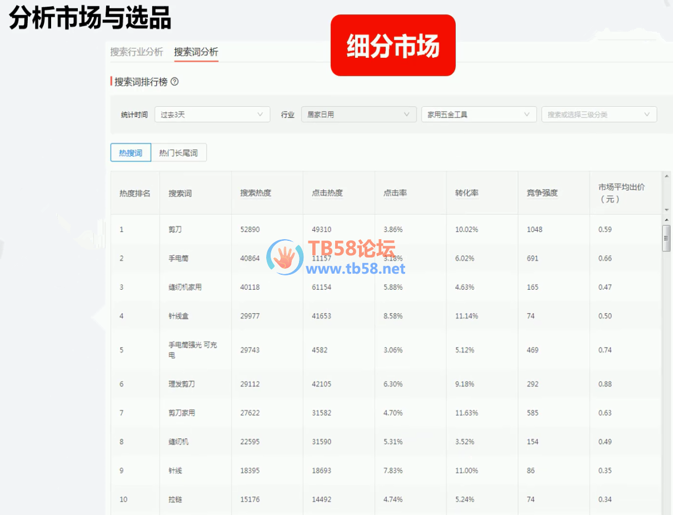673x515 pixels.
Task: Open the www.tb58.net link
Action: point(356,269)
